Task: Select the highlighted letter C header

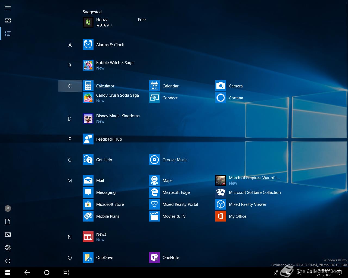Action: (x=70, y=86)
